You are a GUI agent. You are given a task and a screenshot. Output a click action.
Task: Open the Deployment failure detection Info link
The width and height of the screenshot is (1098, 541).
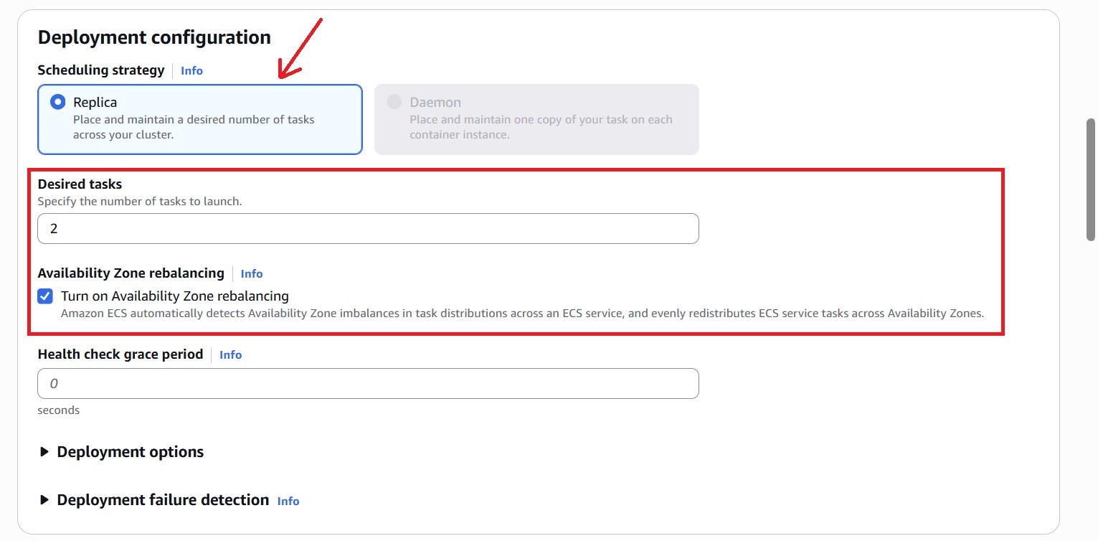(288, 501)
